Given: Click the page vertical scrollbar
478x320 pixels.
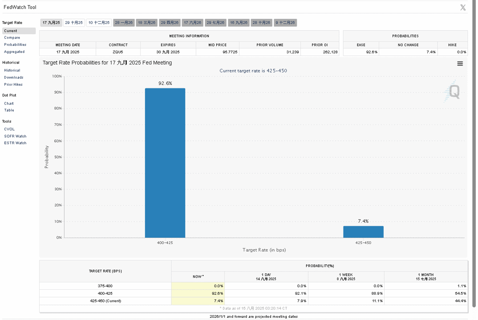Looking at the screenshot, I should pos(474,154).
